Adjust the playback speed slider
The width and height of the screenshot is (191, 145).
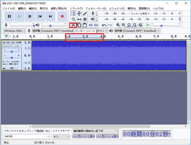(166, 25)
